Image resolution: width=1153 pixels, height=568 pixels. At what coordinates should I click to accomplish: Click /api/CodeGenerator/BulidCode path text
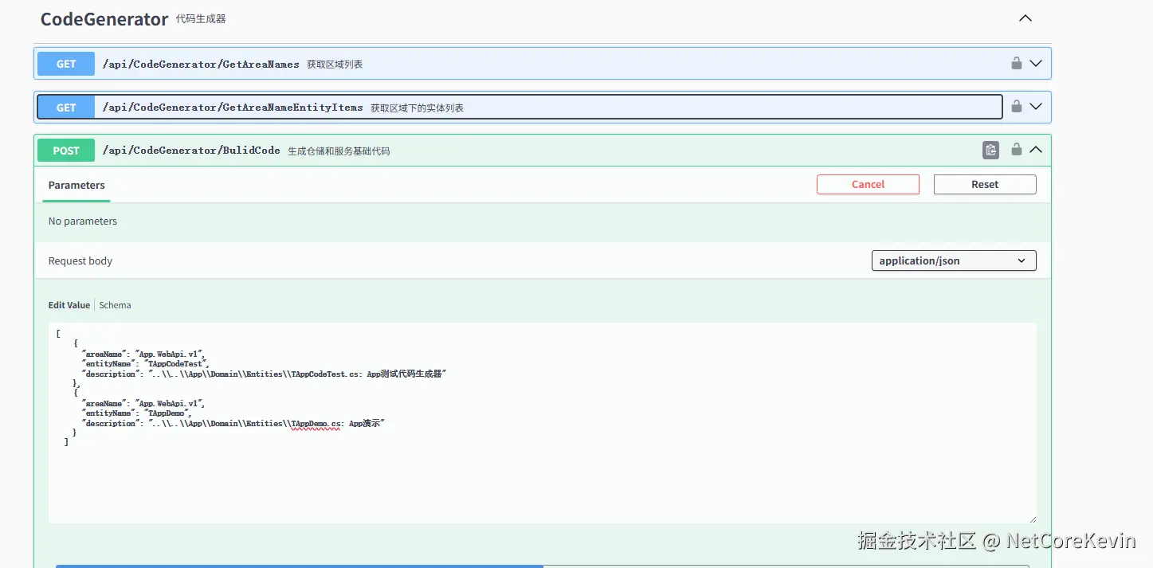pos(191,151)
